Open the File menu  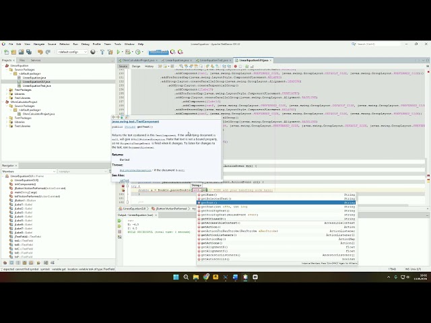[x=11, y=44]
